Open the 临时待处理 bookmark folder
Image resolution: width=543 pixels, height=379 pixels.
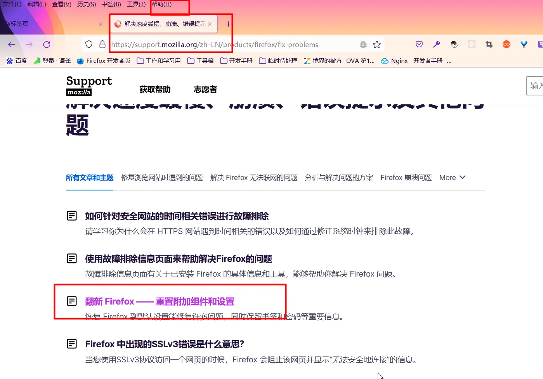click(278, 61)
